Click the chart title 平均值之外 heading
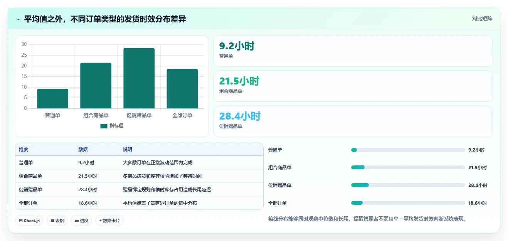This screenshot has height=241, width=508. click(x=105, y=19)
